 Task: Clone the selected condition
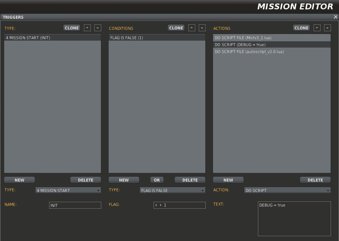[176, 28]
